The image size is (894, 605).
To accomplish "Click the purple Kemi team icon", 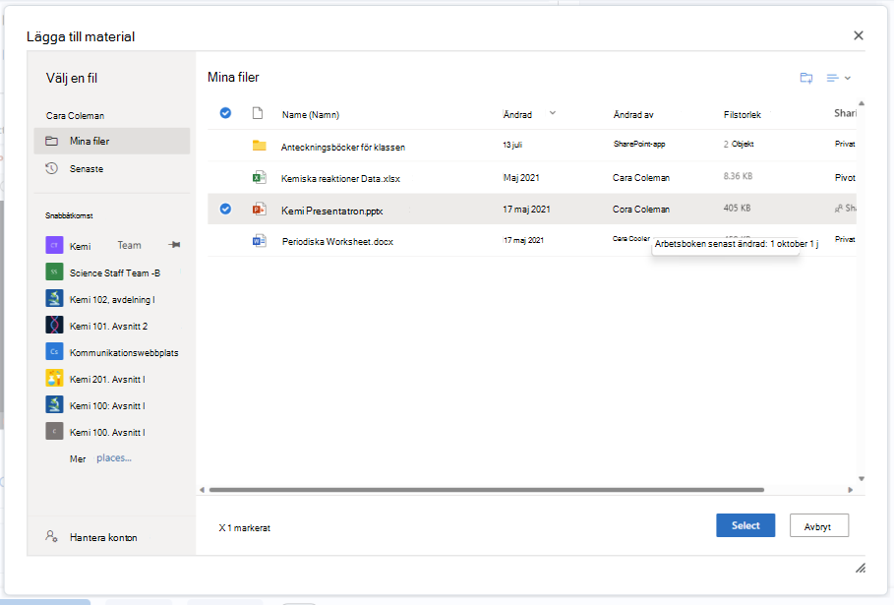I will 54,245.
